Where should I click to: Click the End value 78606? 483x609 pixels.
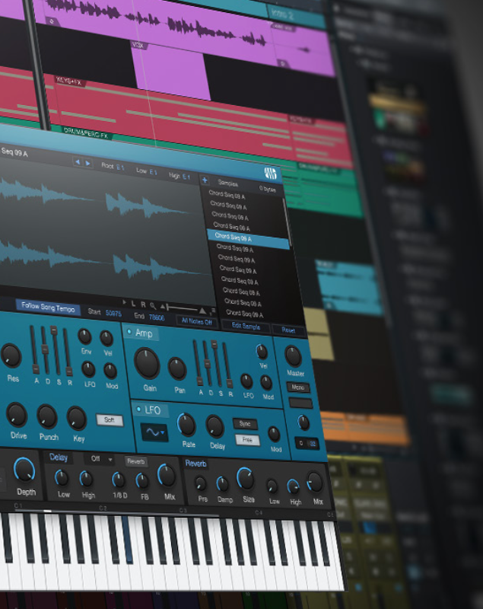157,317
